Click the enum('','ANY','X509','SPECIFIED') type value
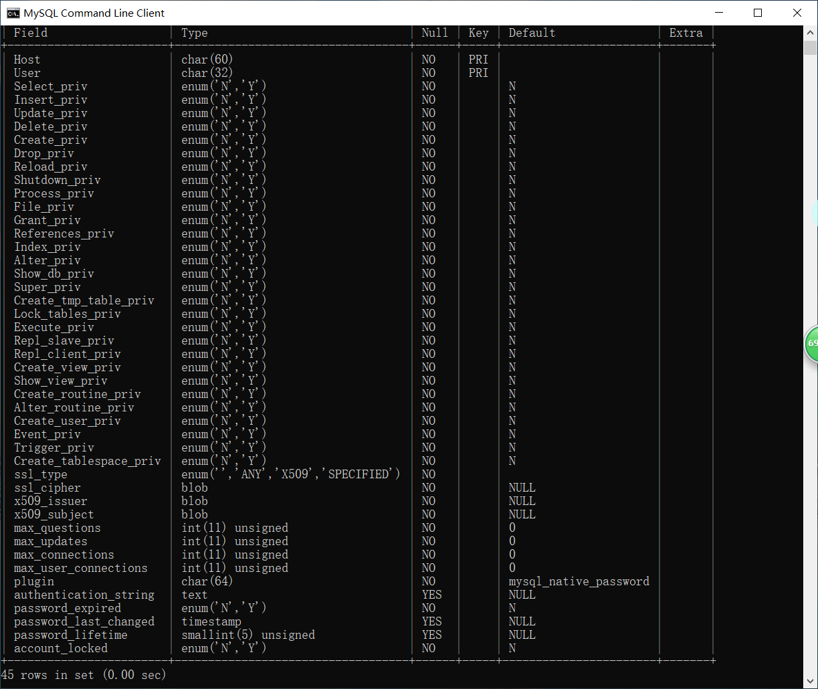Image resolution: width=818 pixels, height=689 pixels. tap(291, 474)
